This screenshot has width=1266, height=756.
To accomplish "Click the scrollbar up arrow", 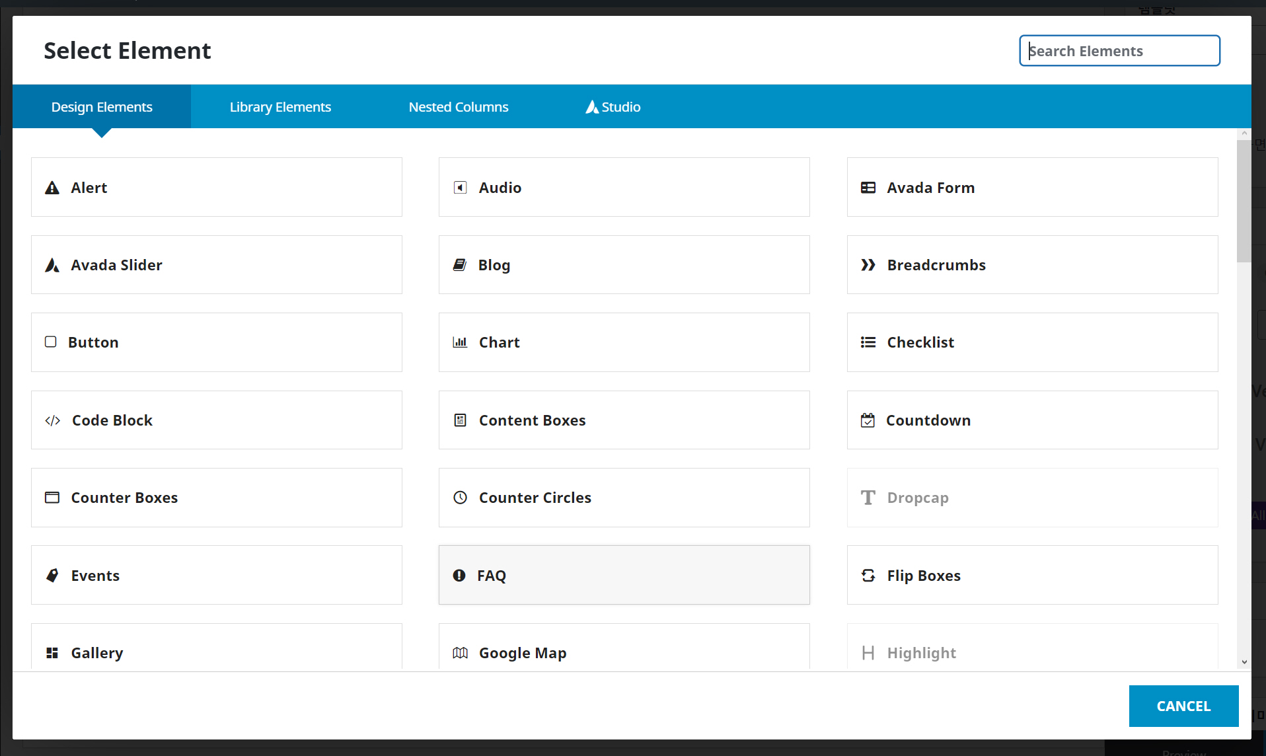I will point(1244,133).
